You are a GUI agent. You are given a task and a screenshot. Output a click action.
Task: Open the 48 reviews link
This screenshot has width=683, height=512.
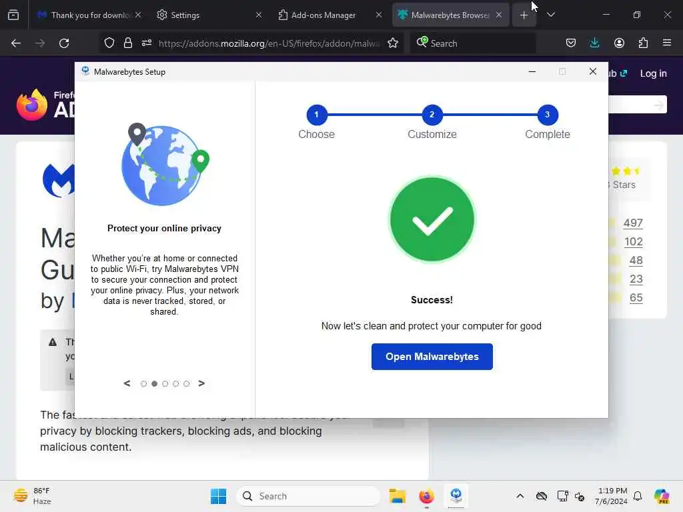636,260
